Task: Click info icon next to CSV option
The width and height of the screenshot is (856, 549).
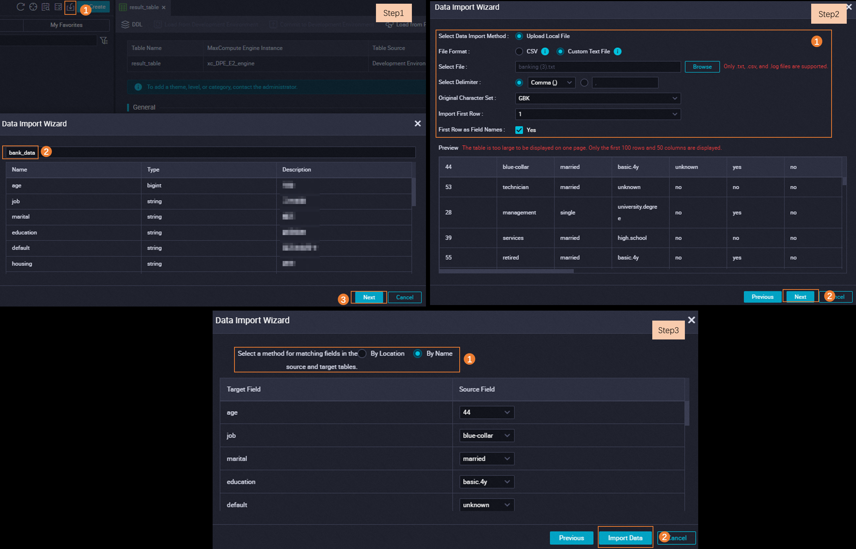Action: 545,51
